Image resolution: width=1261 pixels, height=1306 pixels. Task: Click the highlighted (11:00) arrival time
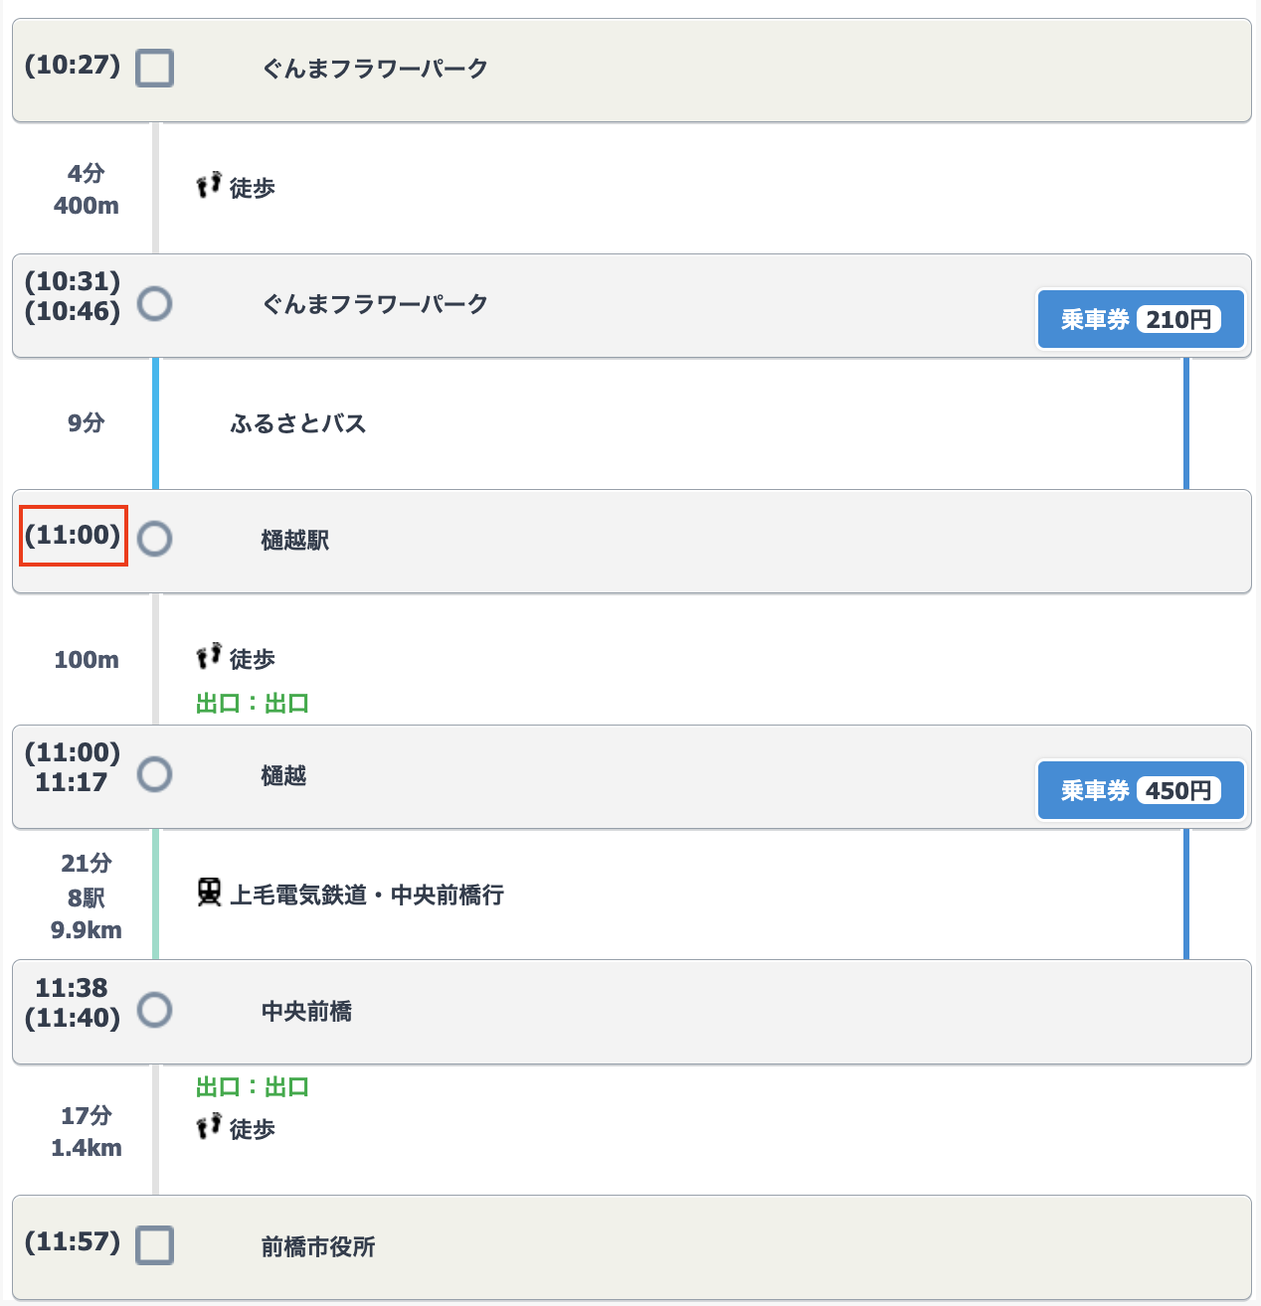(73, 536)
